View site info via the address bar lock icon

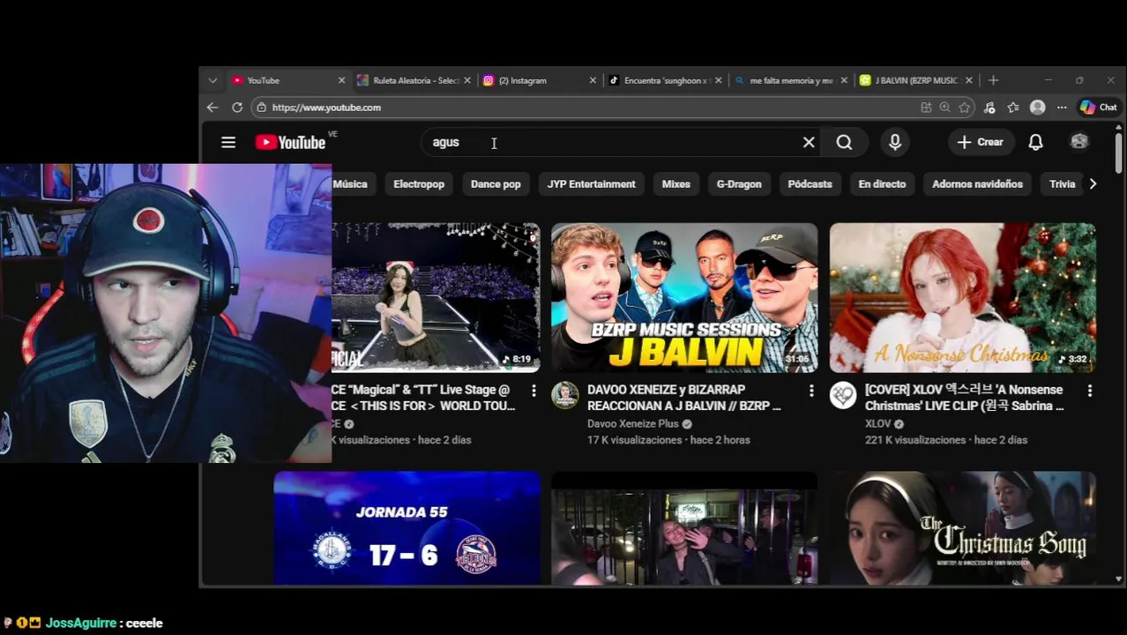[261, 108]
